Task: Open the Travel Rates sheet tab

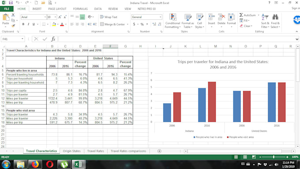Action: (x=96, y=151)
